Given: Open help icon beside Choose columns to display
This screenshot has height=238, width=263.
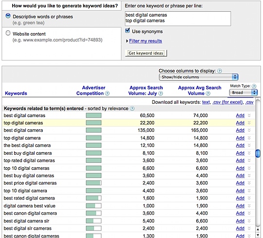Looking at the screenshot, I should [x=220, y=71].
